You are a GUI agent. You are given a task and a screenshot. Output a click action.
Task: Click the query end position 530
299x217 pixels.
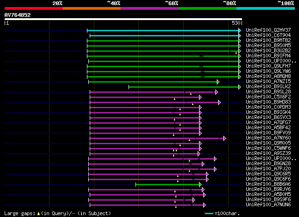click(x=236, y=23)
